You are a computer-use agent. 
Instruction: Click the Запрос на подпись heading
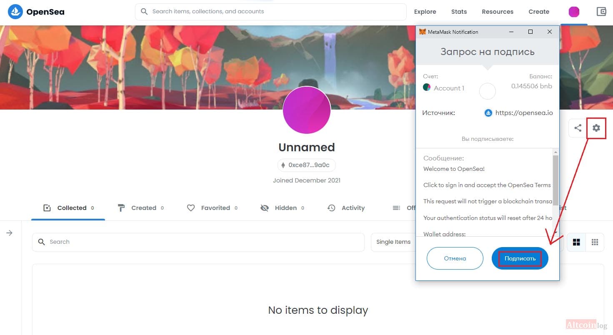488,52
